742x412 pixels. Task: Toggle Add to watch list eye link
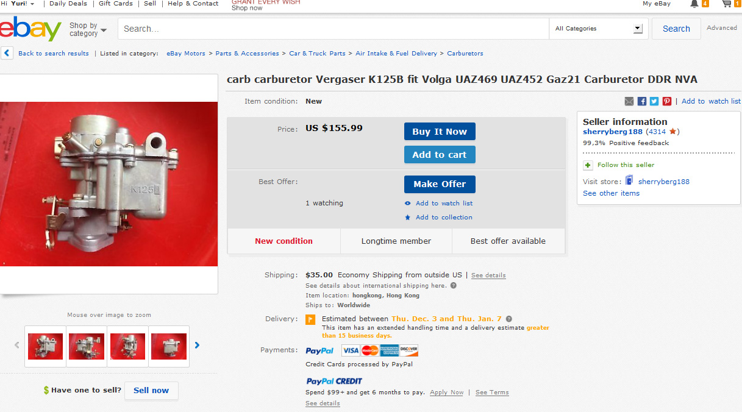coord(438,203)
